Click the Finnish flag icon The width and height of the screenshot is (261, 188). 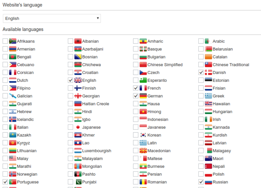(78, 88)
